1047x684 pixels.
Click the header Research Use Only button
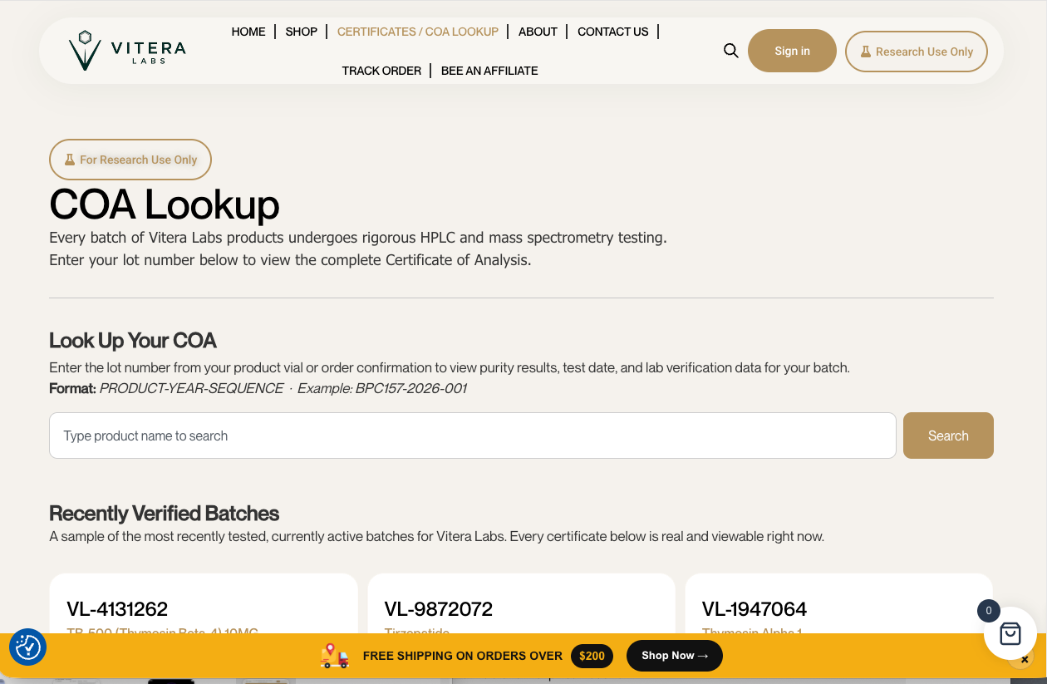pos(916,52)
